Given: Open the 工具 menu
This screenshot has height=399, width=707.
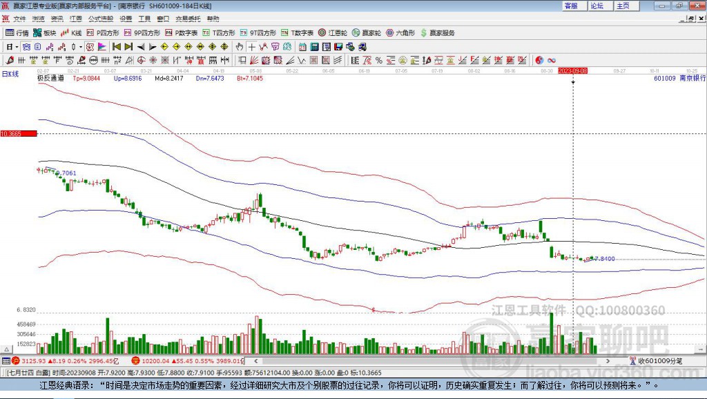Looking at the screenshot, I should tap(144, 19).
